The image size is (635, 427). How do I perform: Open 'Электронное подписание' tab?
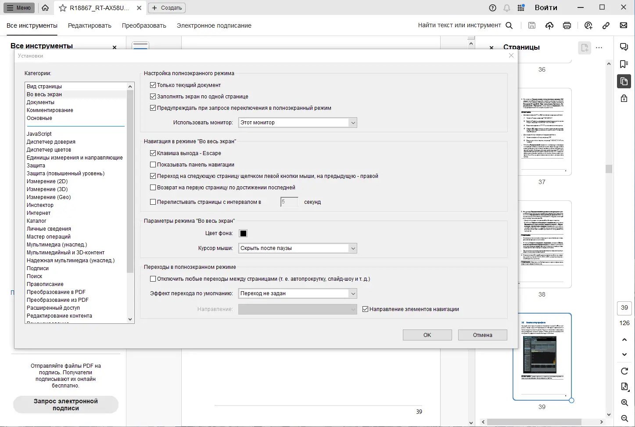click(214, 25)
